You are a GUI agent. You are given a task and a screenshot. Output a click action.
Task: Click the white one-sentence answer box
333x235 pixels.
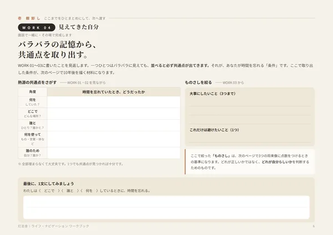(167, 207)
